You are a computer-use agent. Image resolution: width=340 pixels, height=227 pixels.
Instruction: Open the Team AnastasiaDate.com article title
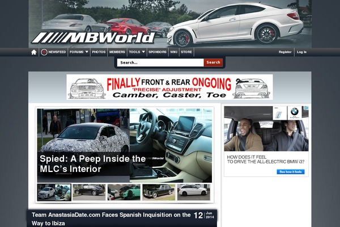111,219
